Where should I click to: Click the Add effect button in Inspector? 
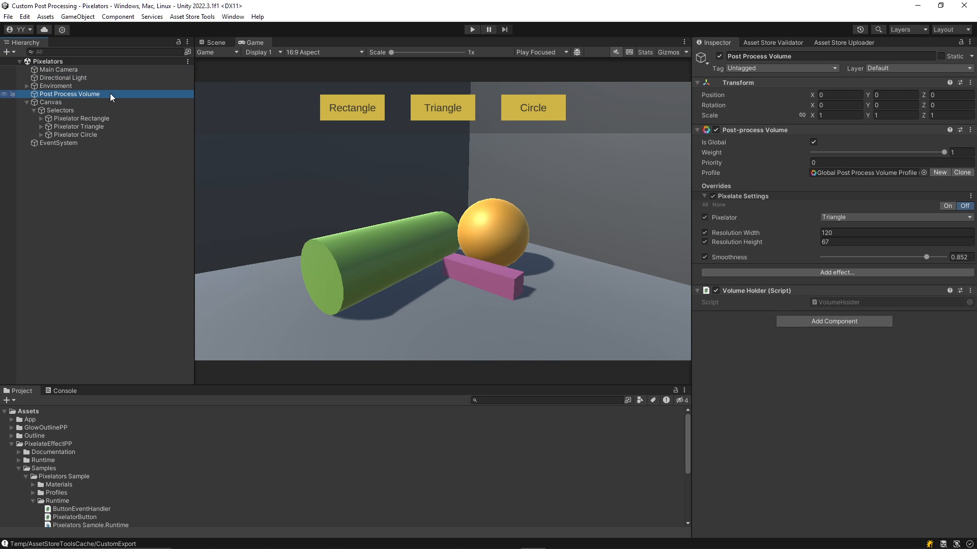coord(837,272)
